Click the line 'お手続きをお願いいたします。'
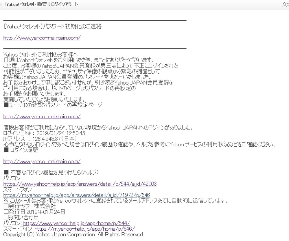 (35, 94)
